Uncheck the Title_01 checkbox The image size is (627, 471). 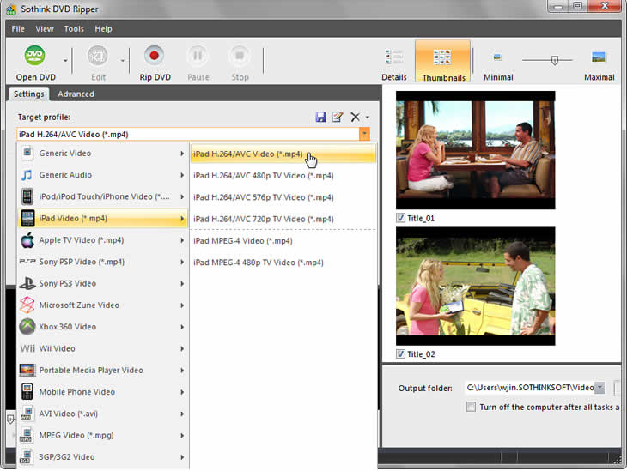[x=400, y=218]
